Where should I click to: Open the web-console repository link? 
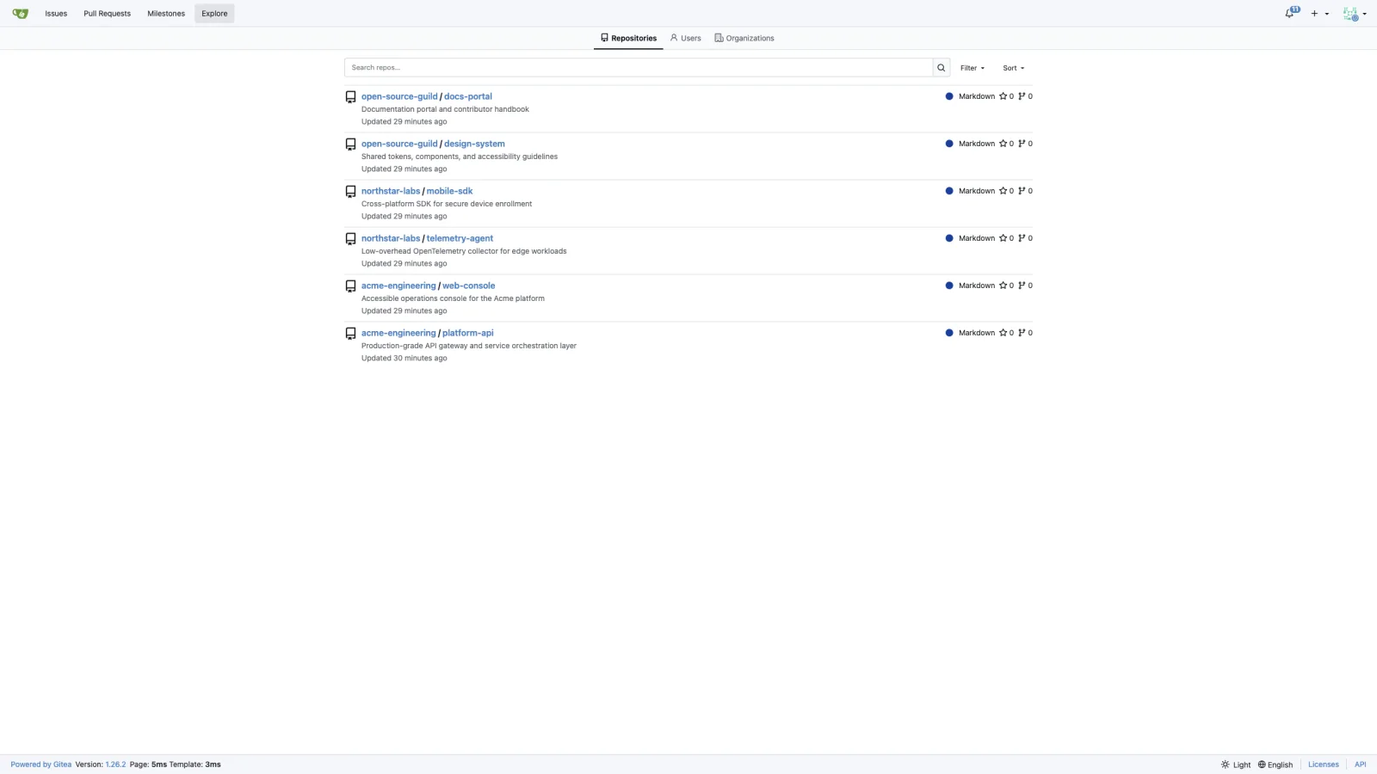point(469,286)
